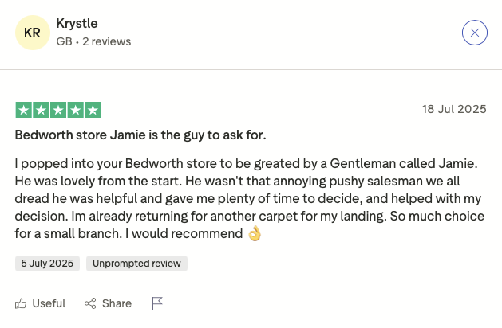Open reviewer Krystle's profile name

(x=77, y=24)
